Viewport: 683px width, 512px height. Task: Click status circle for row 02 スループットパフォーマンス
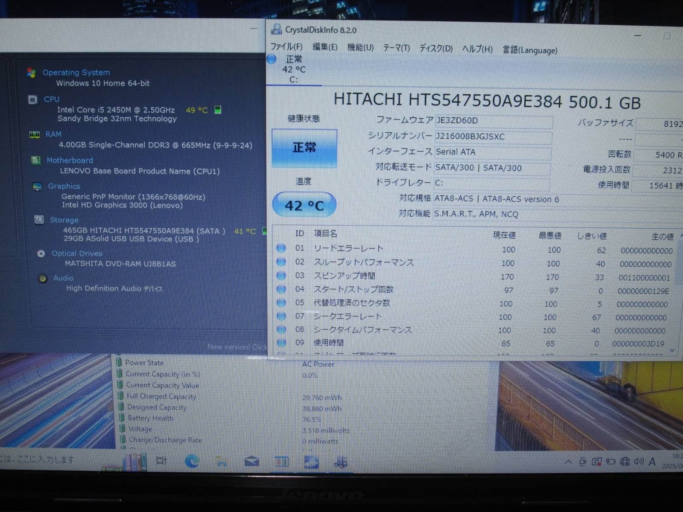coord(281,262)
